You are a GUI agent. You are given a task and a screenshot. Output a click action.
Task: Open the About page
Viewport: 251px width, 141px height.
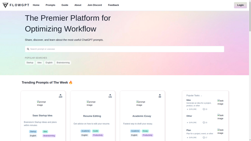coord(78,5)
